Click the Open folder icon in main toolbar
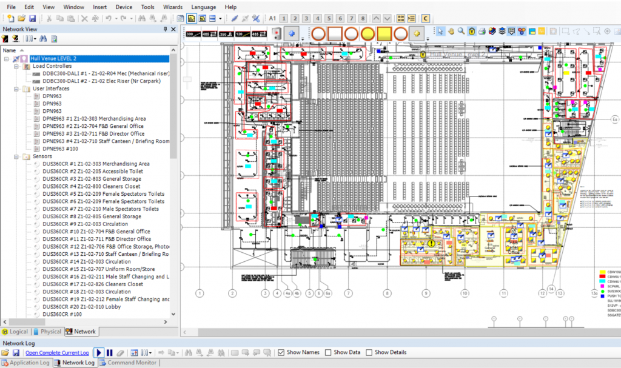621x368 pixels. [x=23, y=18]
